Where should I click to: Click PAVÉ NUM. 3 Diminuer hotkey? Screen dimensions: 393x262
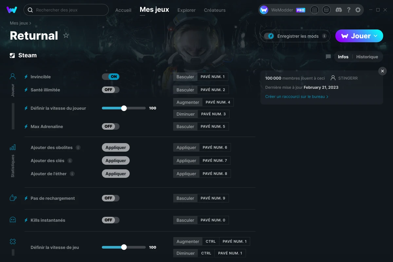click(214, 114)
